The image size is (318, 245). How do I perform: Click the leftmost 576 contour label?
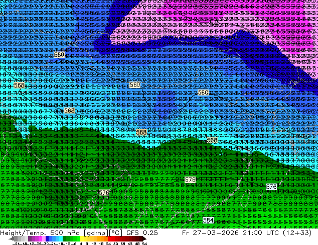coord(104,192)
